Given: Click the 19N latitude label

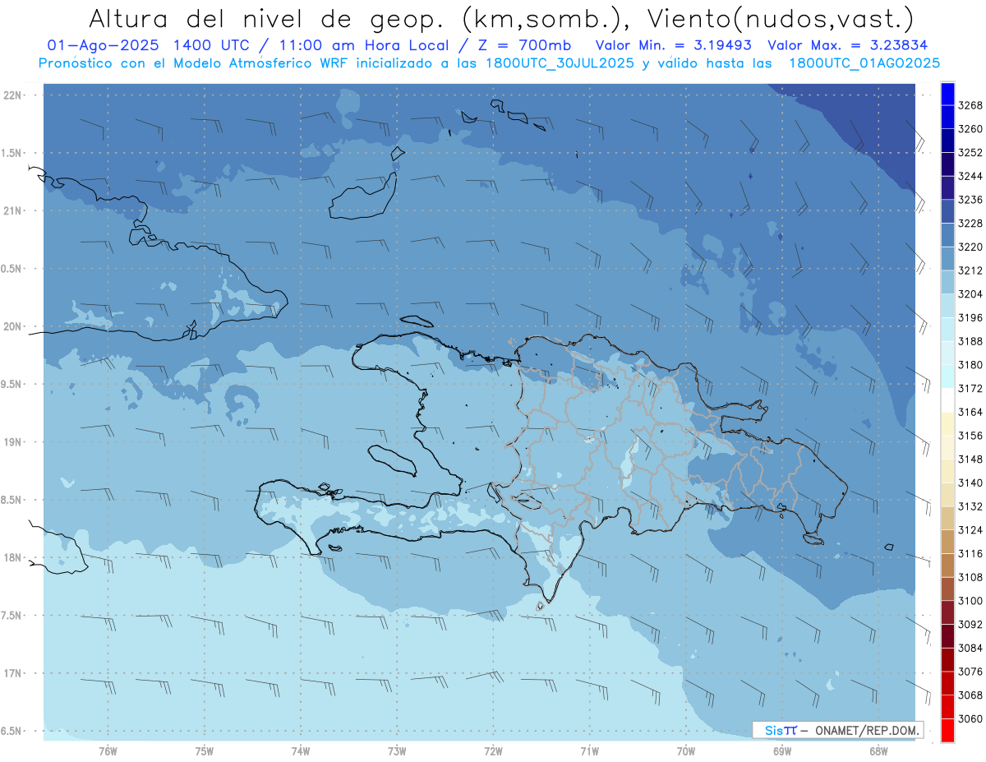Looking at the screenshot, I should coord(12,442).
